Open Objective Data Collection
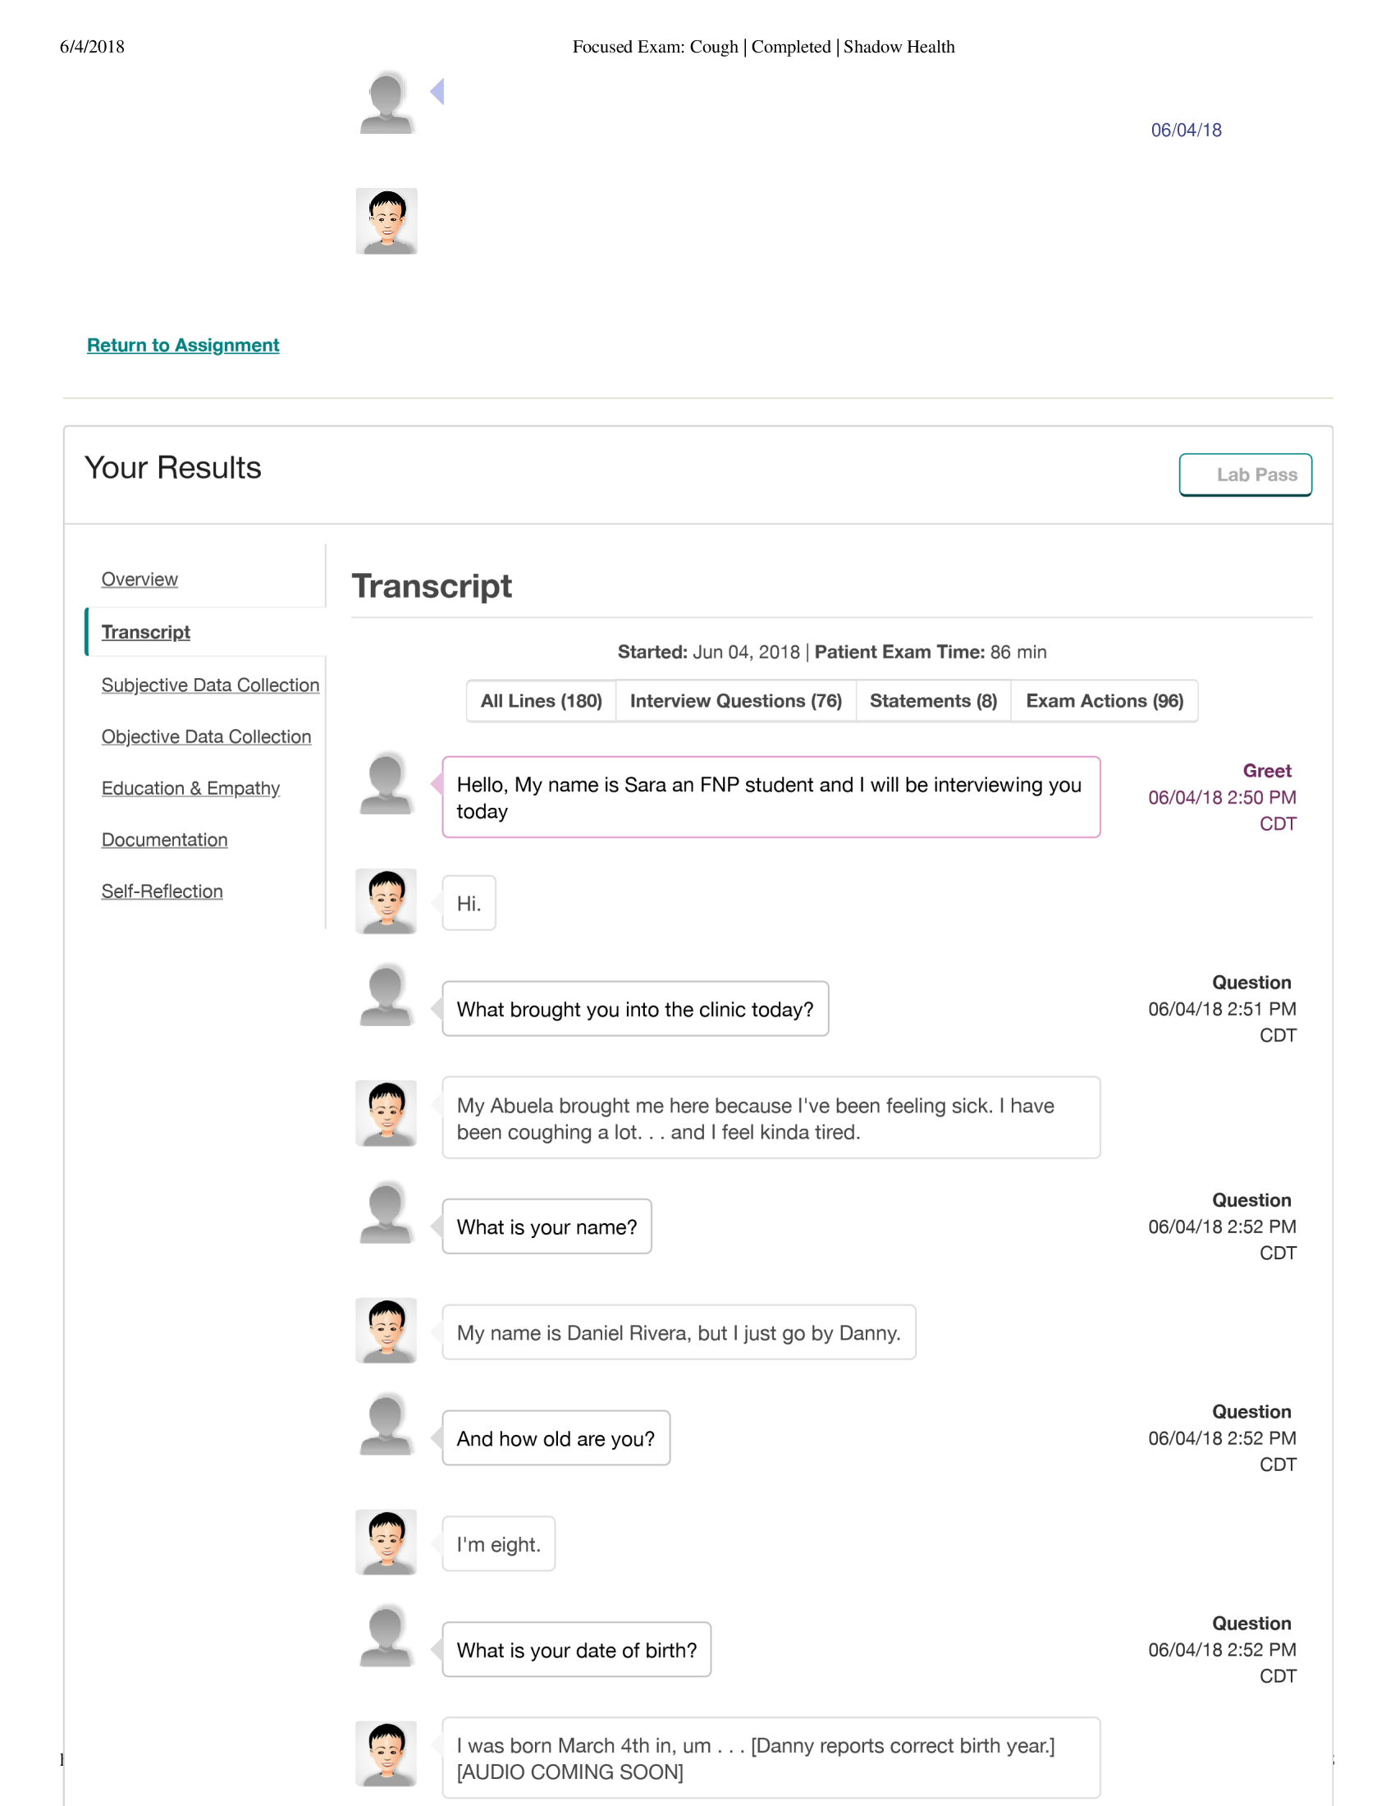 (206, 736)
